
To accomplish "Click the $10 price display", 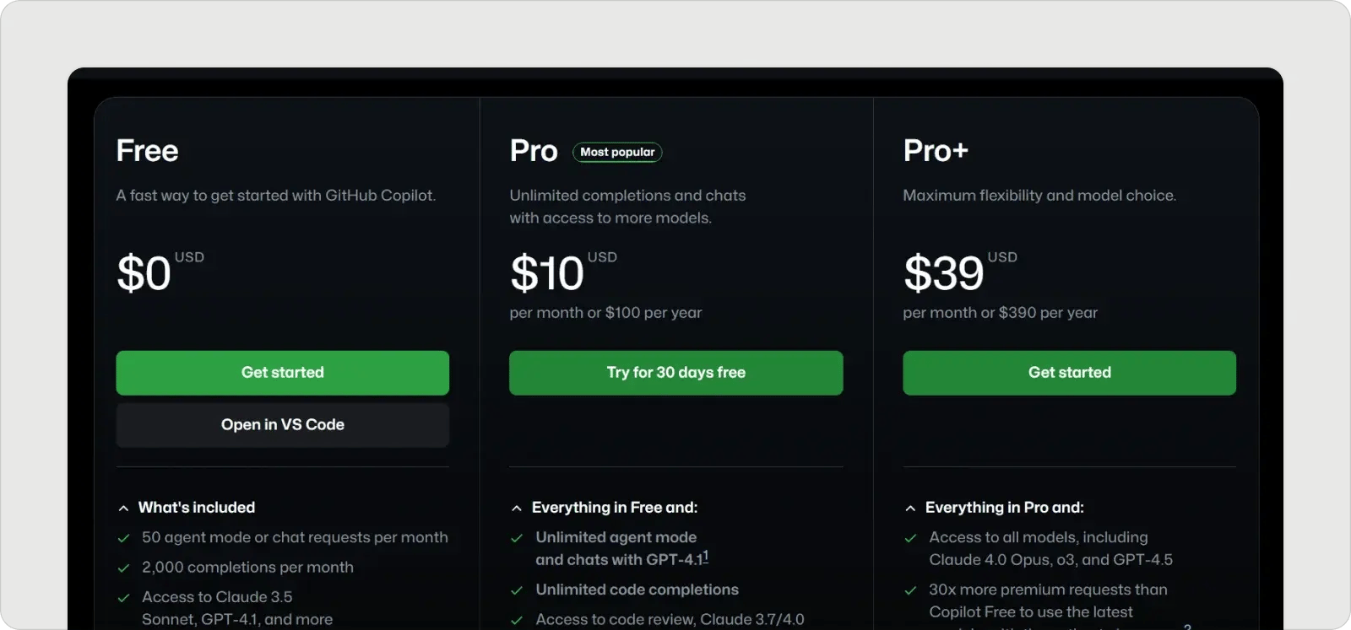I will (x=545, y=274).
